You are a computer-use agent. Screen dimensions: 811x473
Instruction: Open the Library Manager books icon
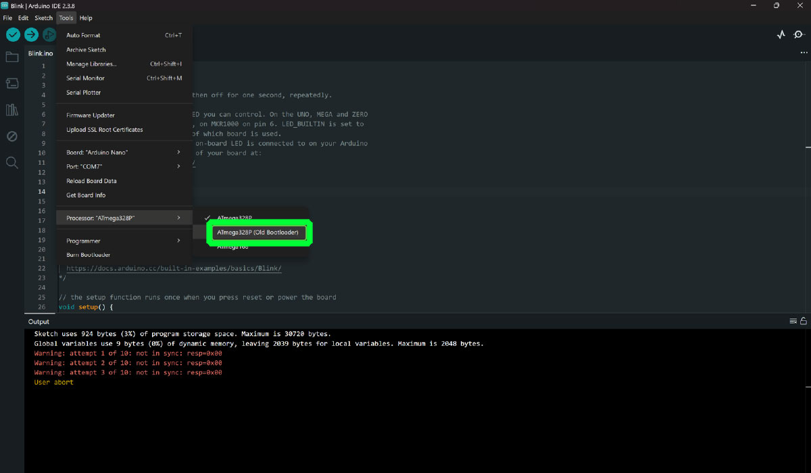12,109
